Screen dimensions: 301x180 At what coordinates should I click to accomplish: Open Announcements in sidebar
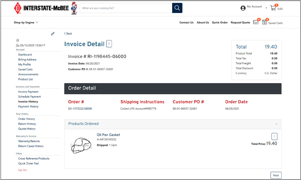click(x=28, y=74)
